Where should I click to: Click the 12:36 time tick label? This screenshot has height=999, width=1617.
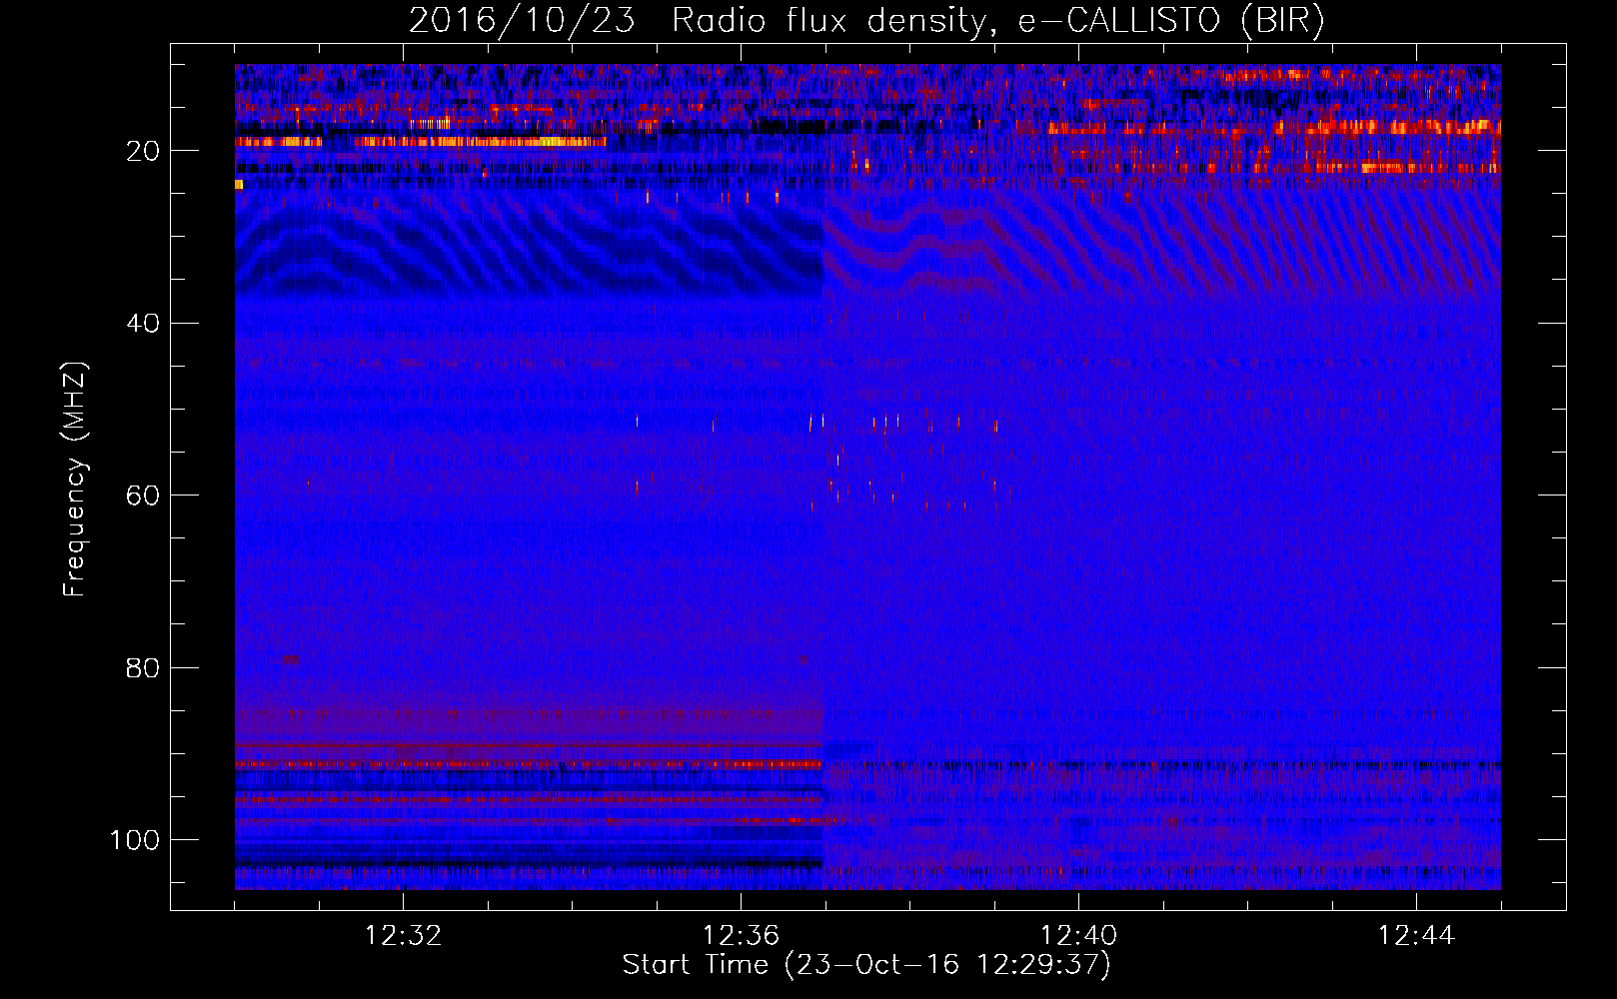(x=741, y=936)
